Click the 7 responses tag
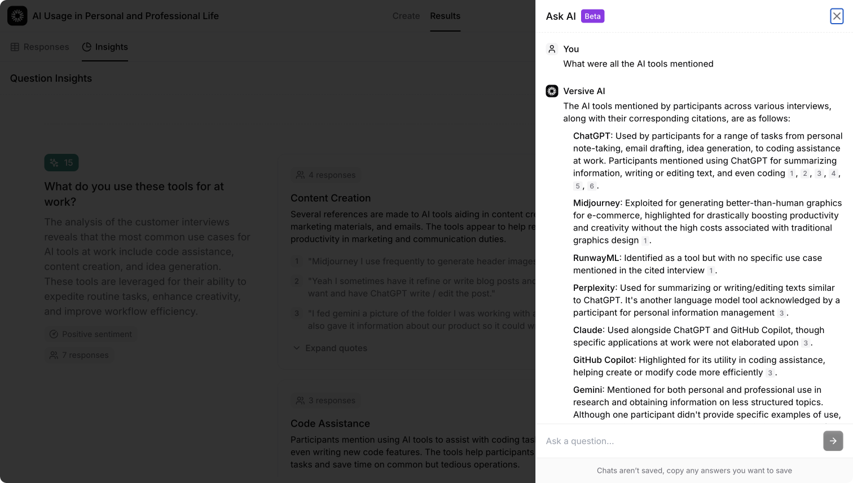853x483 pixels. tap(79, 355)
